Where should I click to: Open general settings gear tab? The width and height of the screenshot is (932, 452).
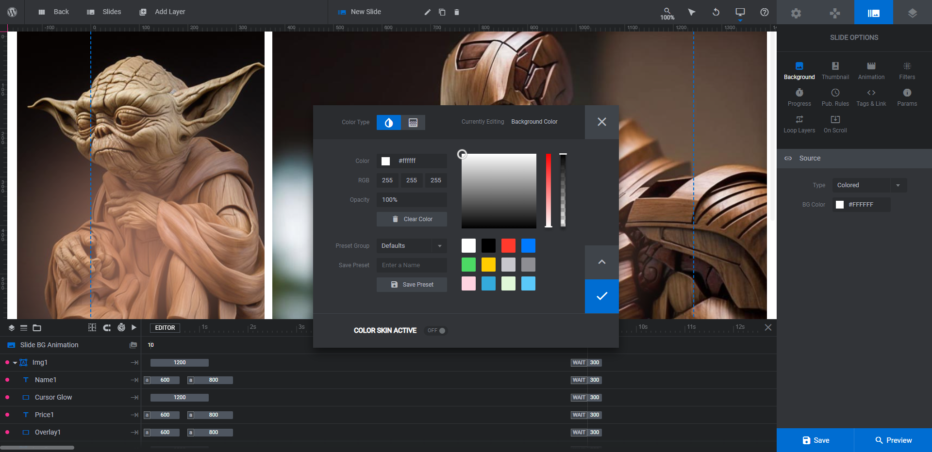796,13
